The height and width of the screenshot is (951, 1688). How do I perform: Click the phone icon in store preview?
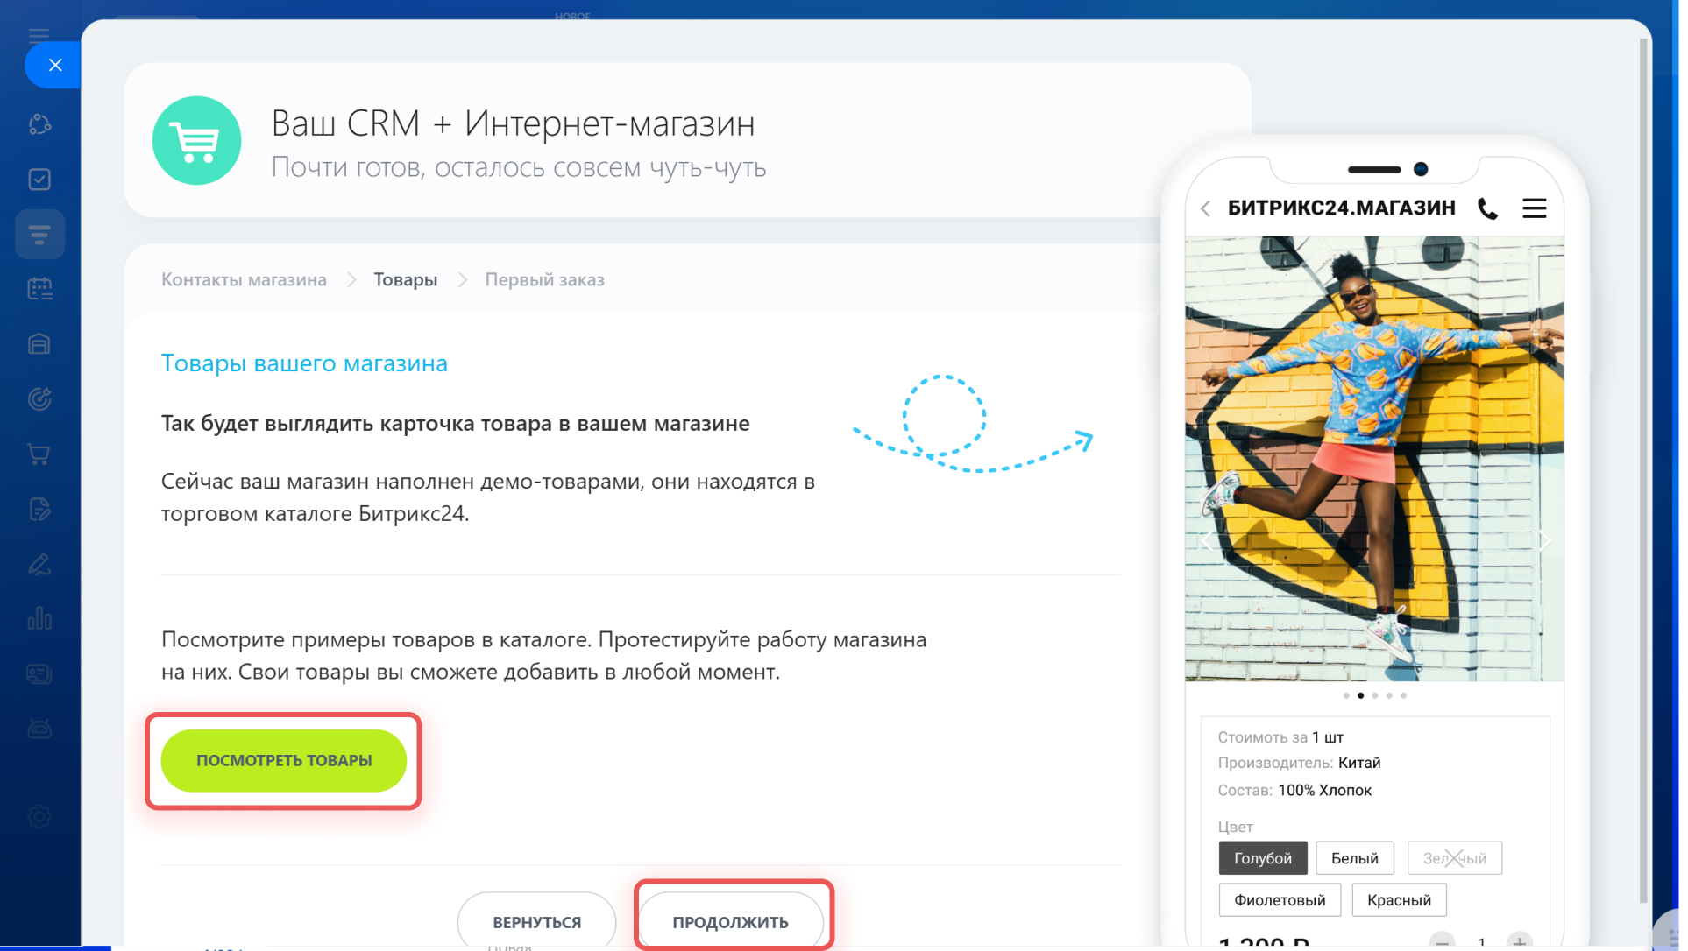pos(1487,208)
